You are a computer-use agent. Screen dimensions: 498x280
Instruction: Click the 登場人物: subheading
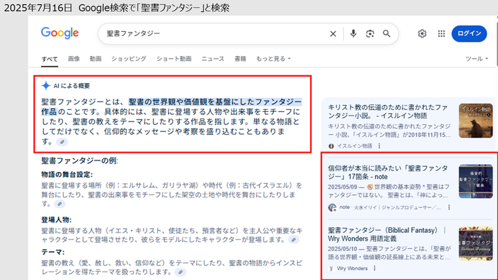[x=57, y=220]
